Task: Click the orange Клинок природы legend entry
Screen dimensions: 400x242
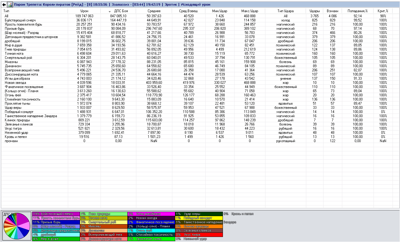Action: click(x=199, y=226)
